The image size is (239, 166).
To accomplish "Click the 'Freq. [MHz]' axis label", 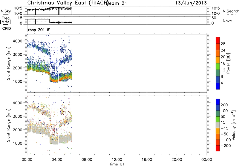I will pyautogui.click(x=5, y=20).
